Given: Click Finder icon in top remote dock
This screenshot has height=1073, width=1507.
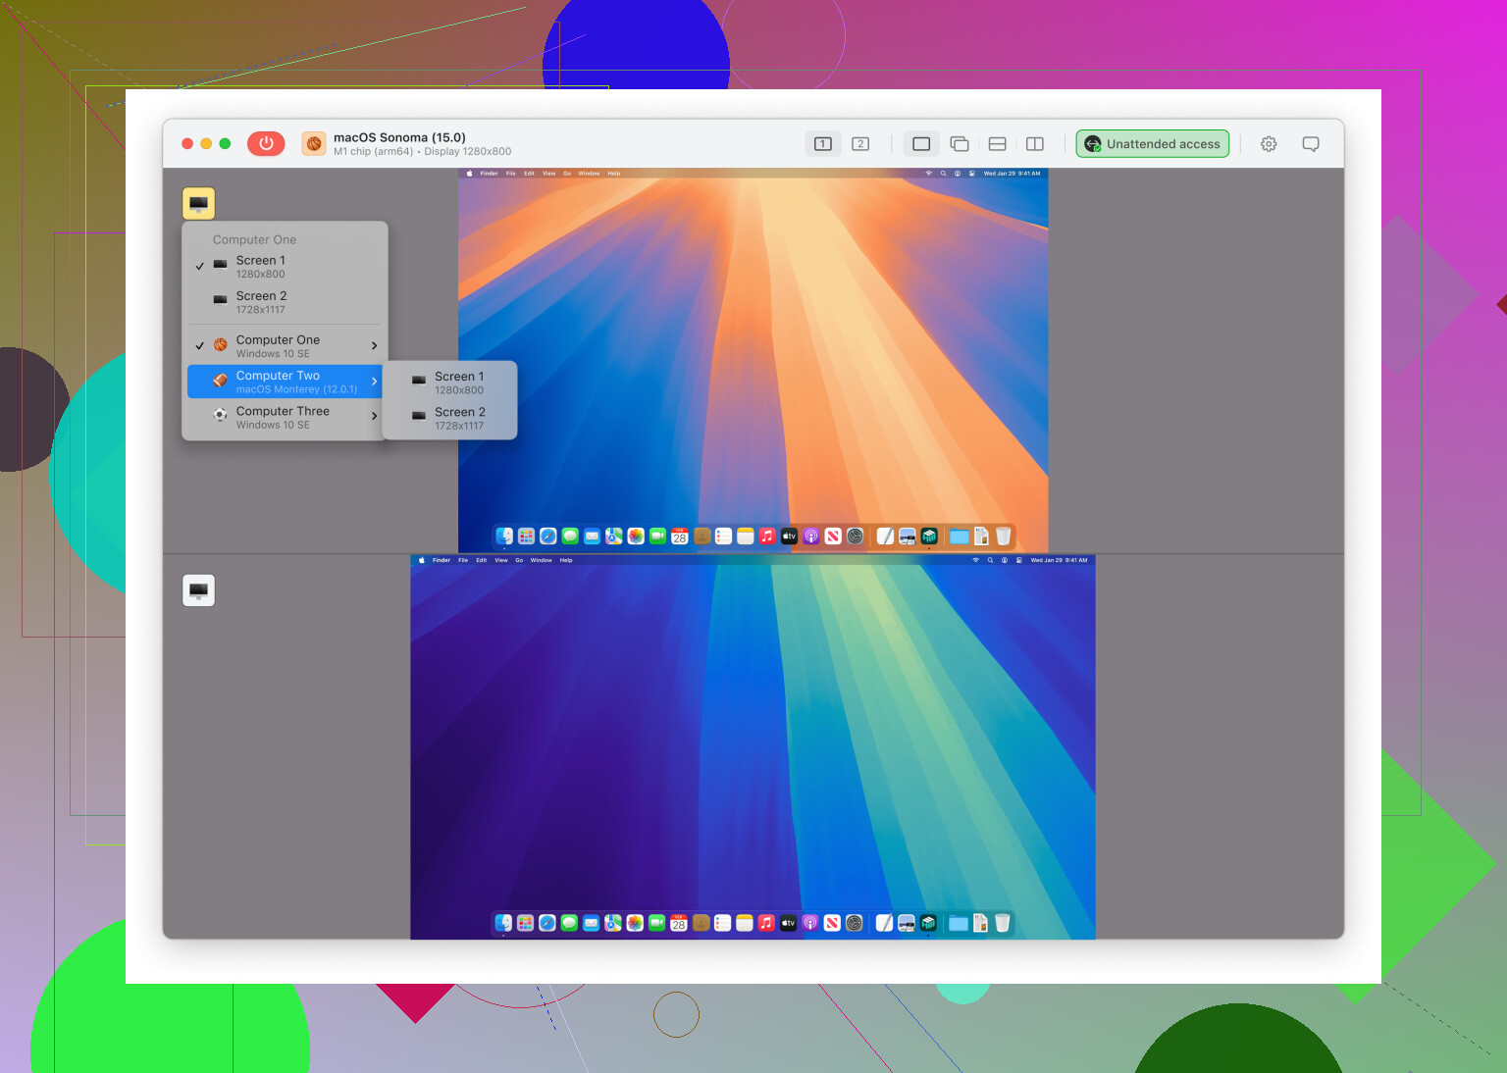Looking at the screenshot, I should click(x=504, y=536).
